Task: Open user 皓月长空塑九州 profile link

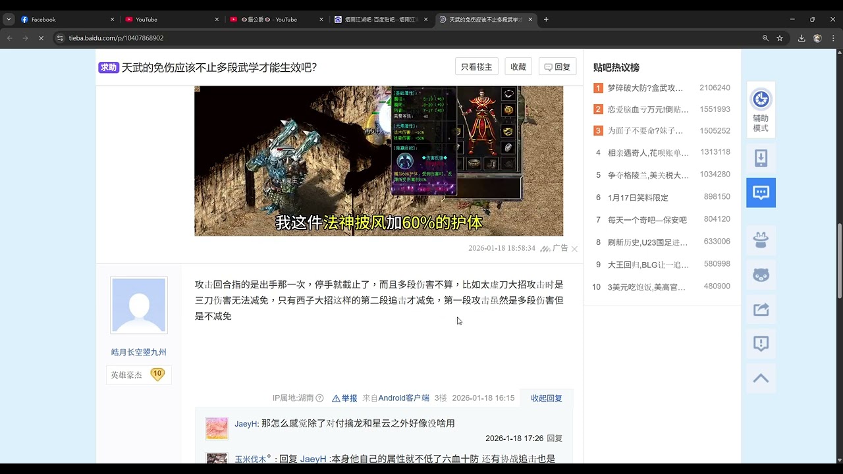Action: pyautogui.click(x=138, y=352)
